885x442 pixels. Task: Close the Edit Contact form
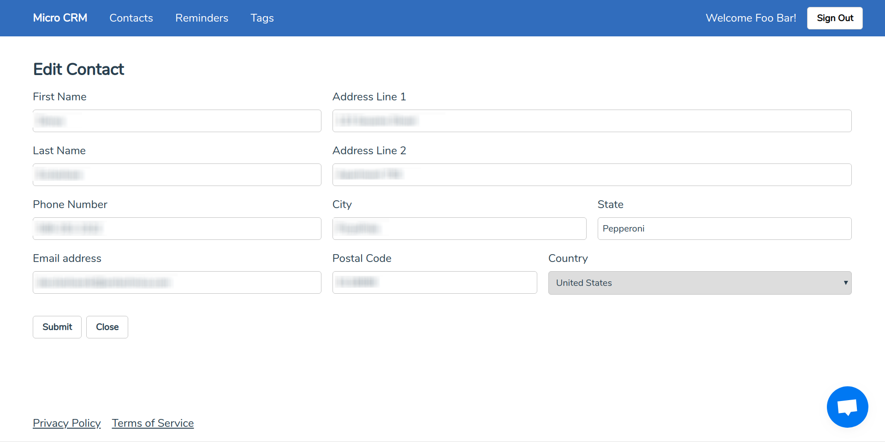click(107, 327)
